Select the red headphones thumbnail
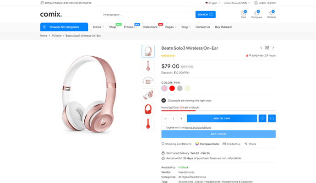Image resolution: width=316 pixels, height=183 pixels. click(148, 109)
